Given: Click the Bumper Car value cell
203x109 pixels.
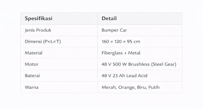Looking at the screenshot, I should 114,30.
